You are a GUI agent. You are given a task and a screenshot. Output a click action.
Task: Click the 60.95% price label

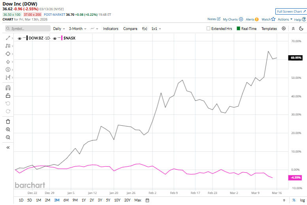tap(295, 58)
